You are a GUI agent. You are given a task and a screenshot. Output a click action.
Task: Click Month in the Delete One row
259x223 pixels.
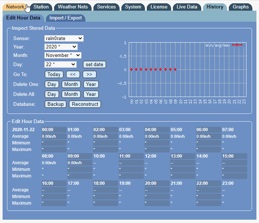click(71, 84)
